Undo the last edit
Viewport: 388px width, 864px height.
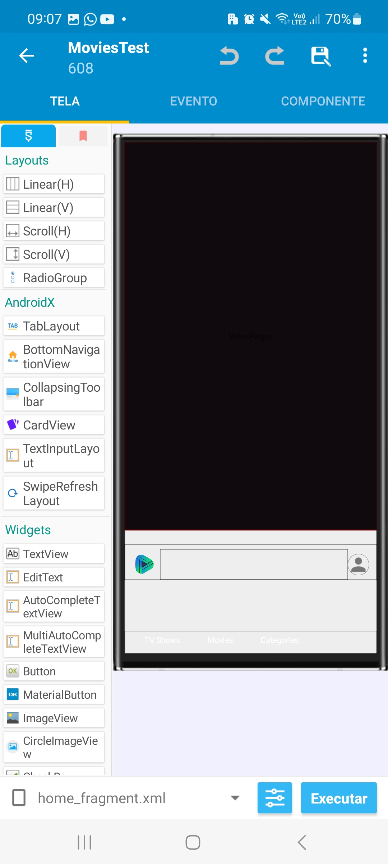click(229, 56)
